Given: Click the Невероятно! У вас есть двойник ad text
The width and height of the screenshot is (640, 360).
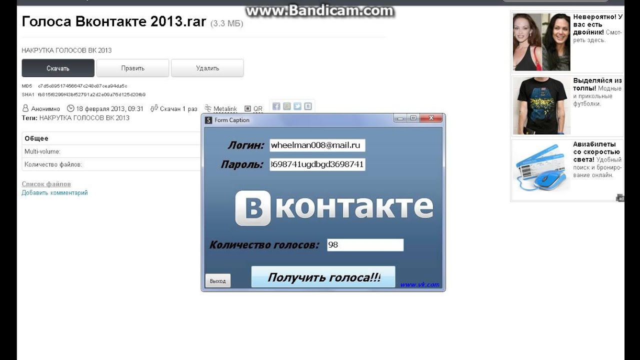Looking at the screenshot, I should (597, 28).
